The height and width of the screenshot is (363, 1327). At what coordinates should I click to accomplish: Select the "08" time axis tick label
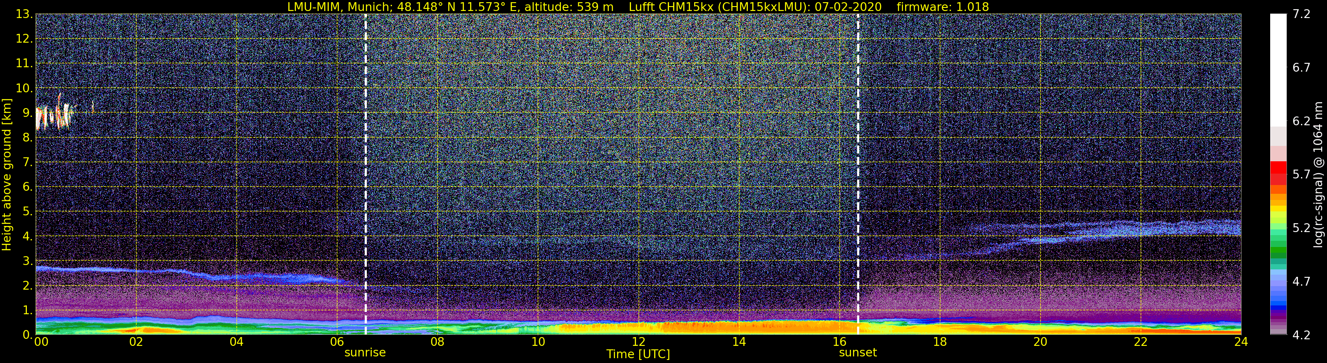pyautogui.click(x=437, y=342)
